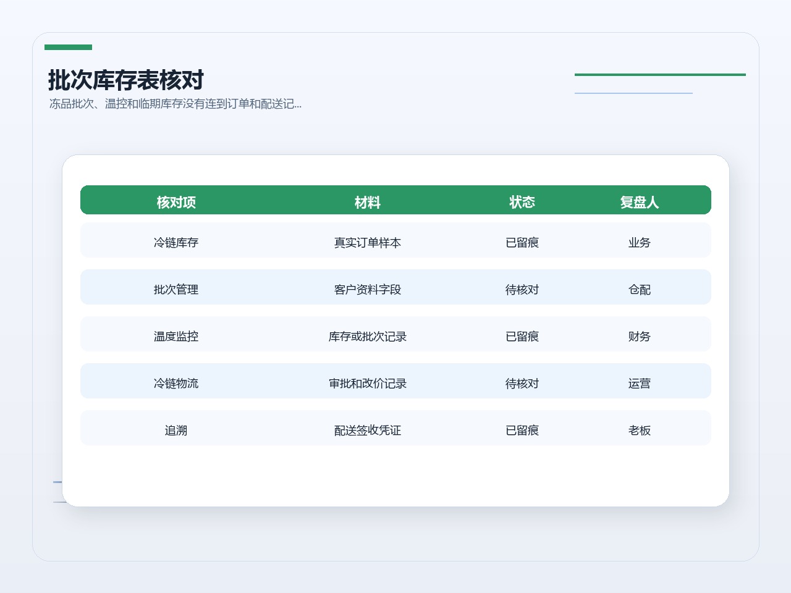The width and height of the screenshot is (791, 593).
Task: Select the 追溯 cell
Action: tap(176, 431)
